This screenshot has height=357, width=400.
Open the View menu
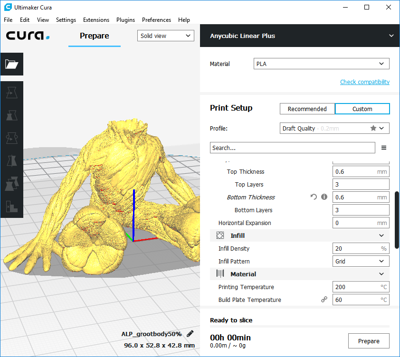pos(43,19)
